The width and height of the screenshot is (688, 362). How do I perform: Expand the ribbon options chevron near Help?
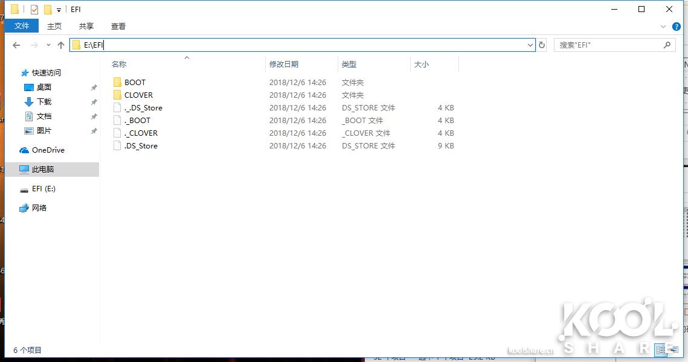click(x=663, y=26)
